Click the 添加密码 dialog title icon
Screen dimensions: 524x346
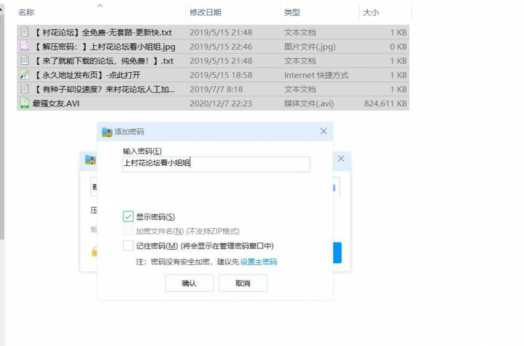(107, 132)
